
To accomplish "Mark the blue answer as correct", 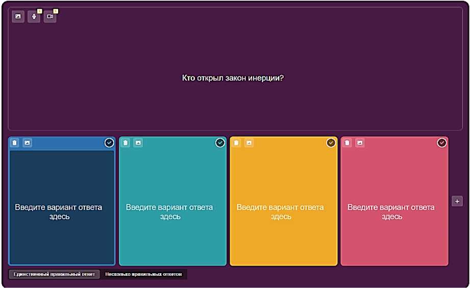I will [x=109, y=143].
